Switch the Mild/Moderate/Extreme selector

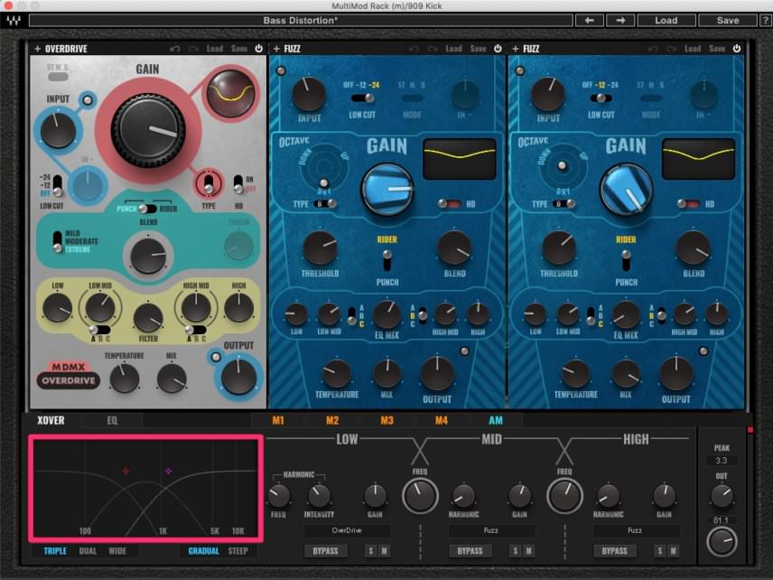tap(58, 242)
